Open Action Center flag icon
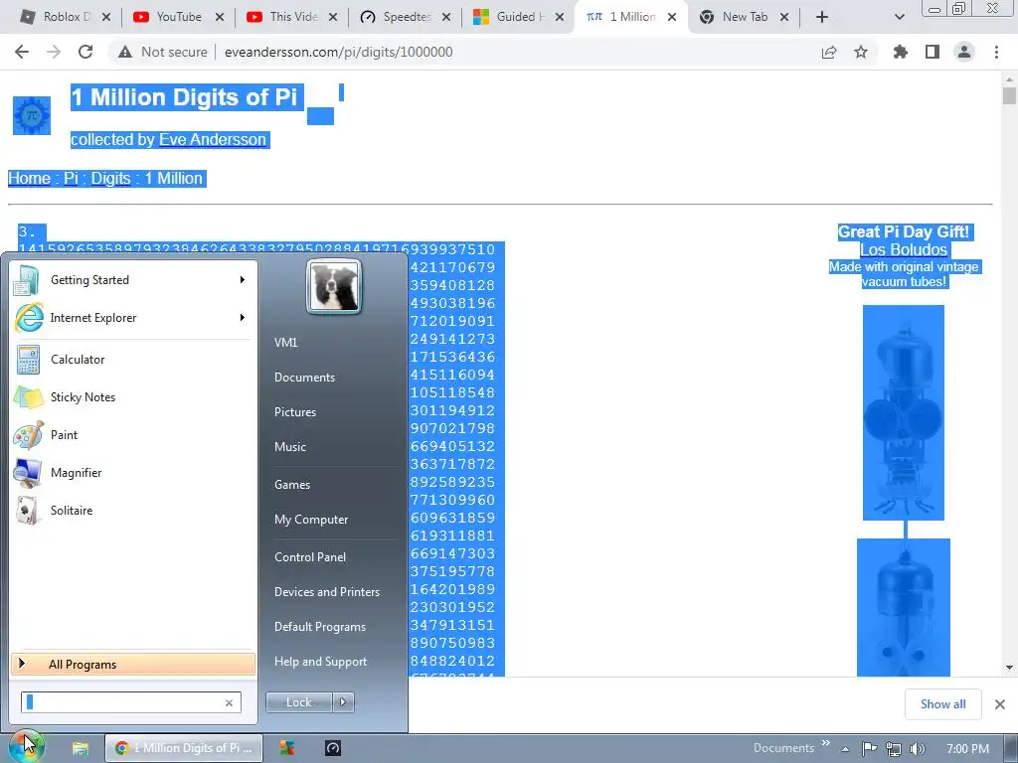The height and width of the screenshot is (763, 1018). pyautogui.click(x=869, y=749)
